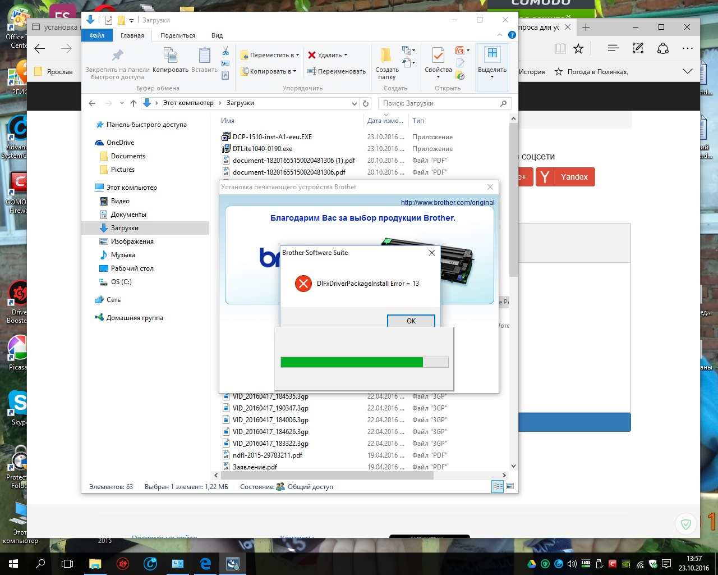The height and width of the screenshot is (575, 718).
Task: Select the DTLite1040-0190.exe file
Action: click(263, 149)
